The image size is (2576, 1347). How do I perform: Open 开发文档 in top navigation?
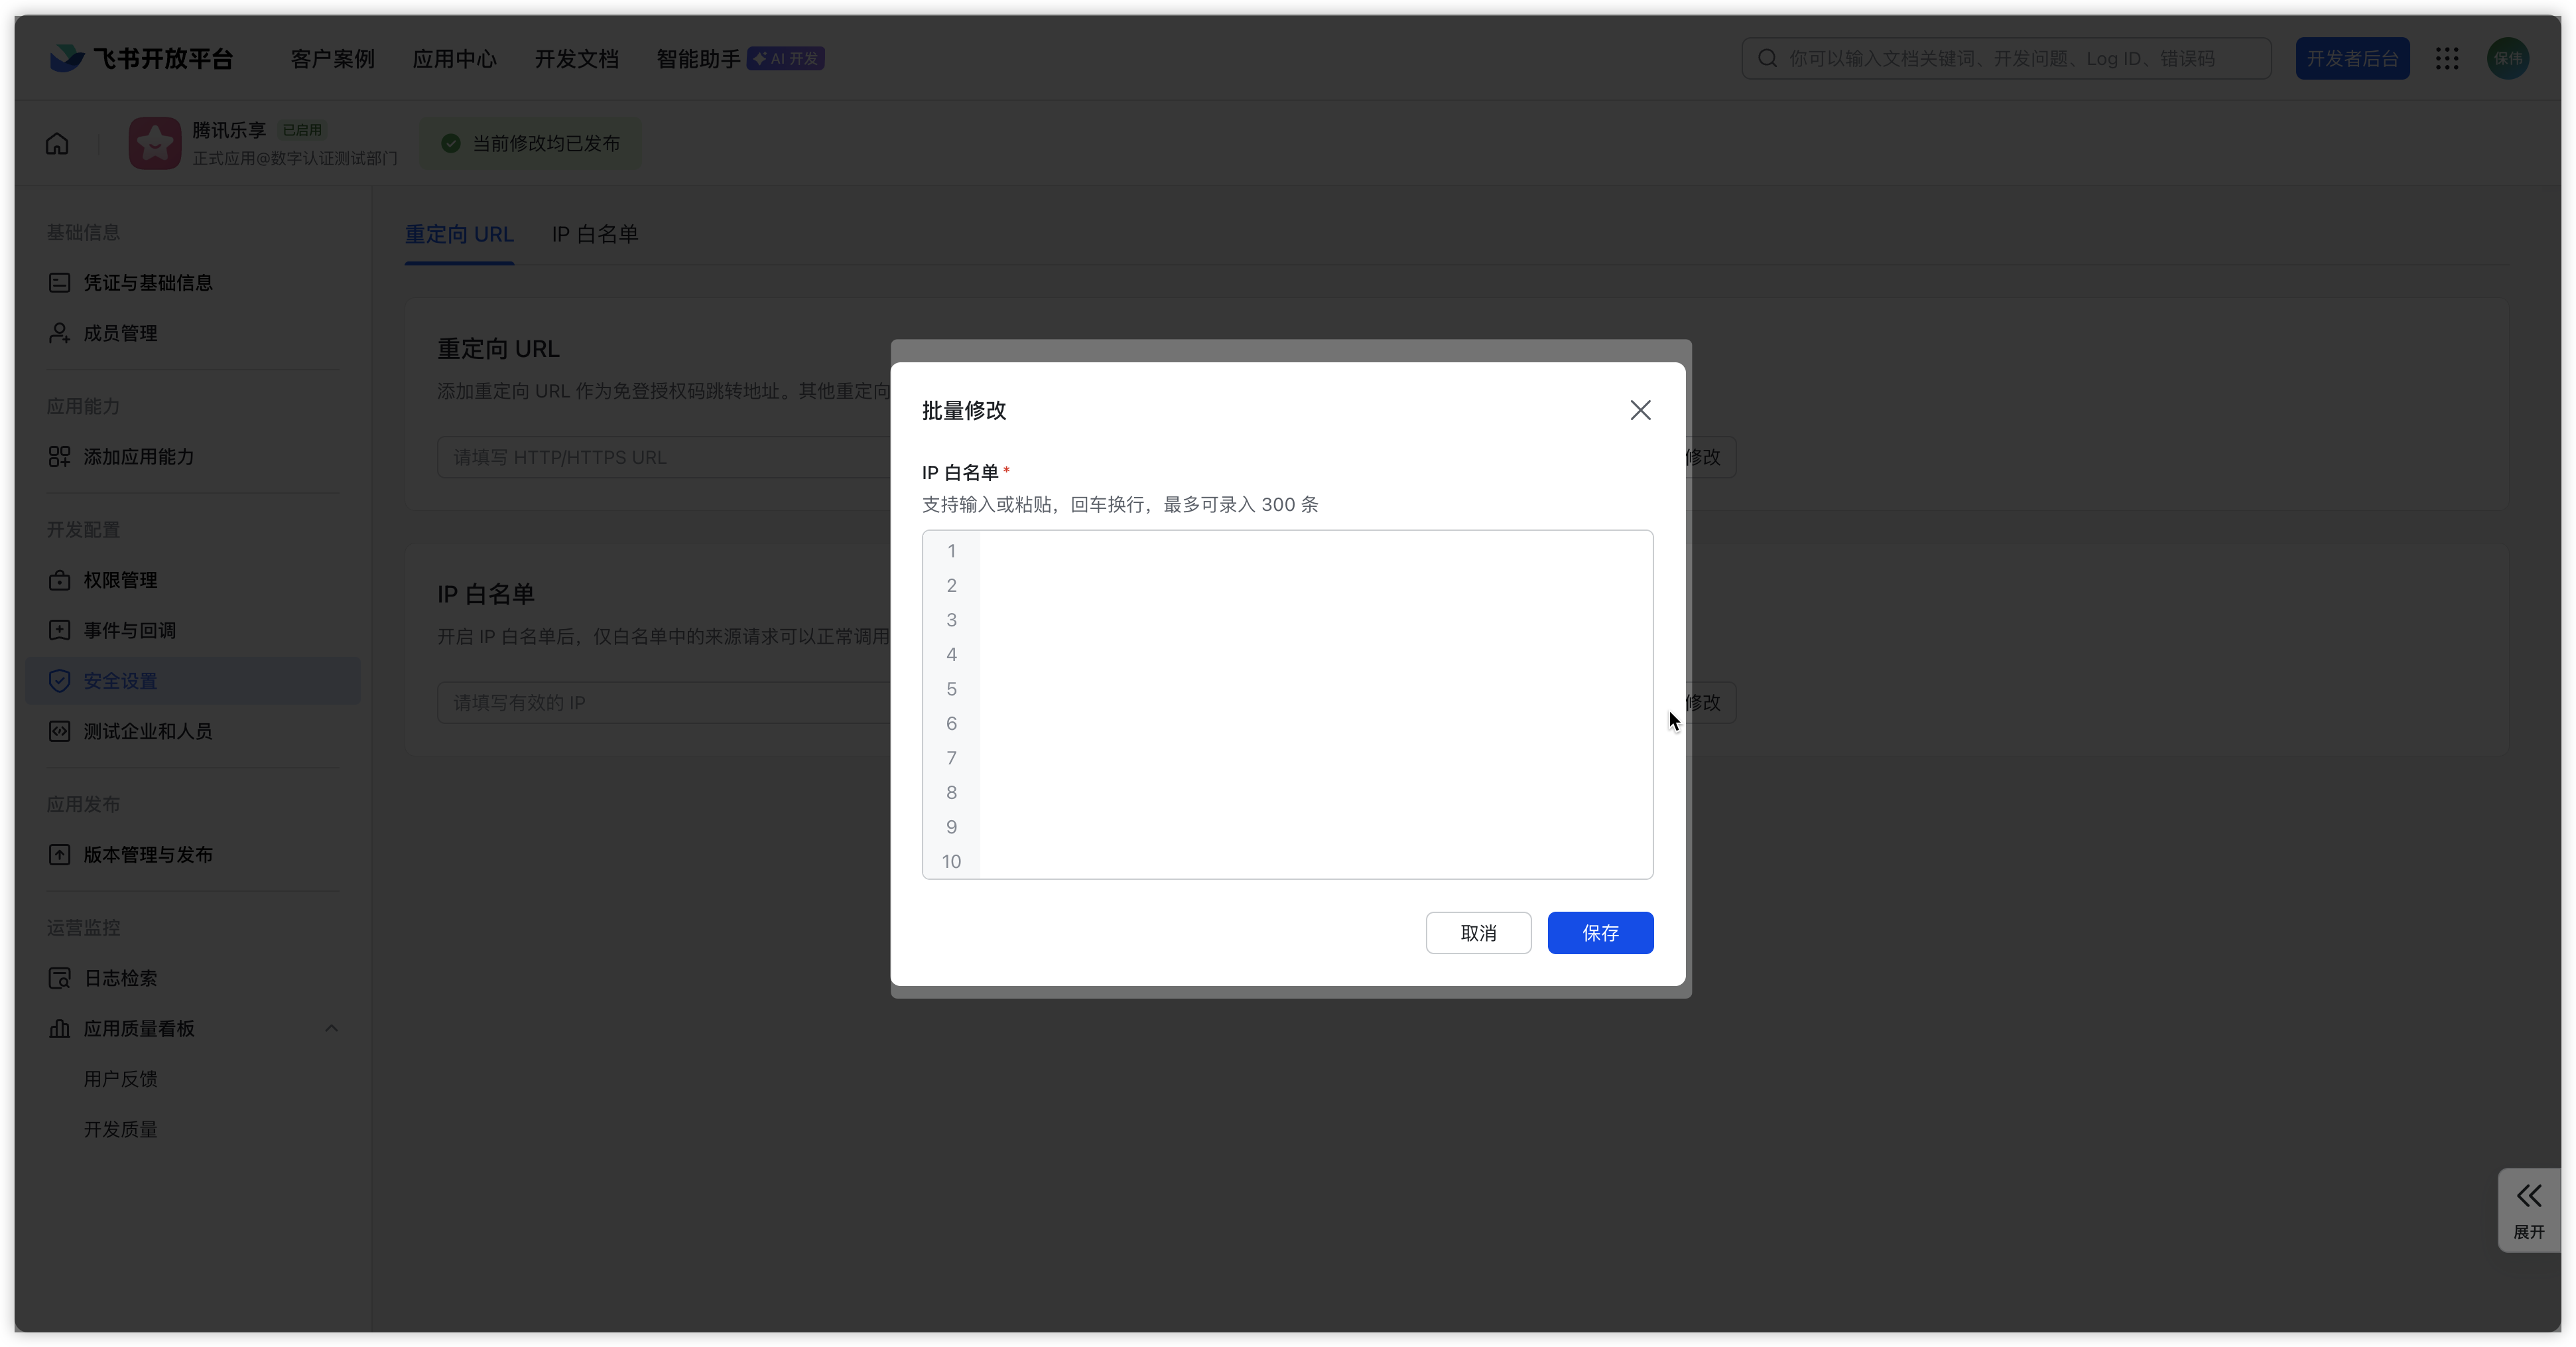tap(576, 59)
